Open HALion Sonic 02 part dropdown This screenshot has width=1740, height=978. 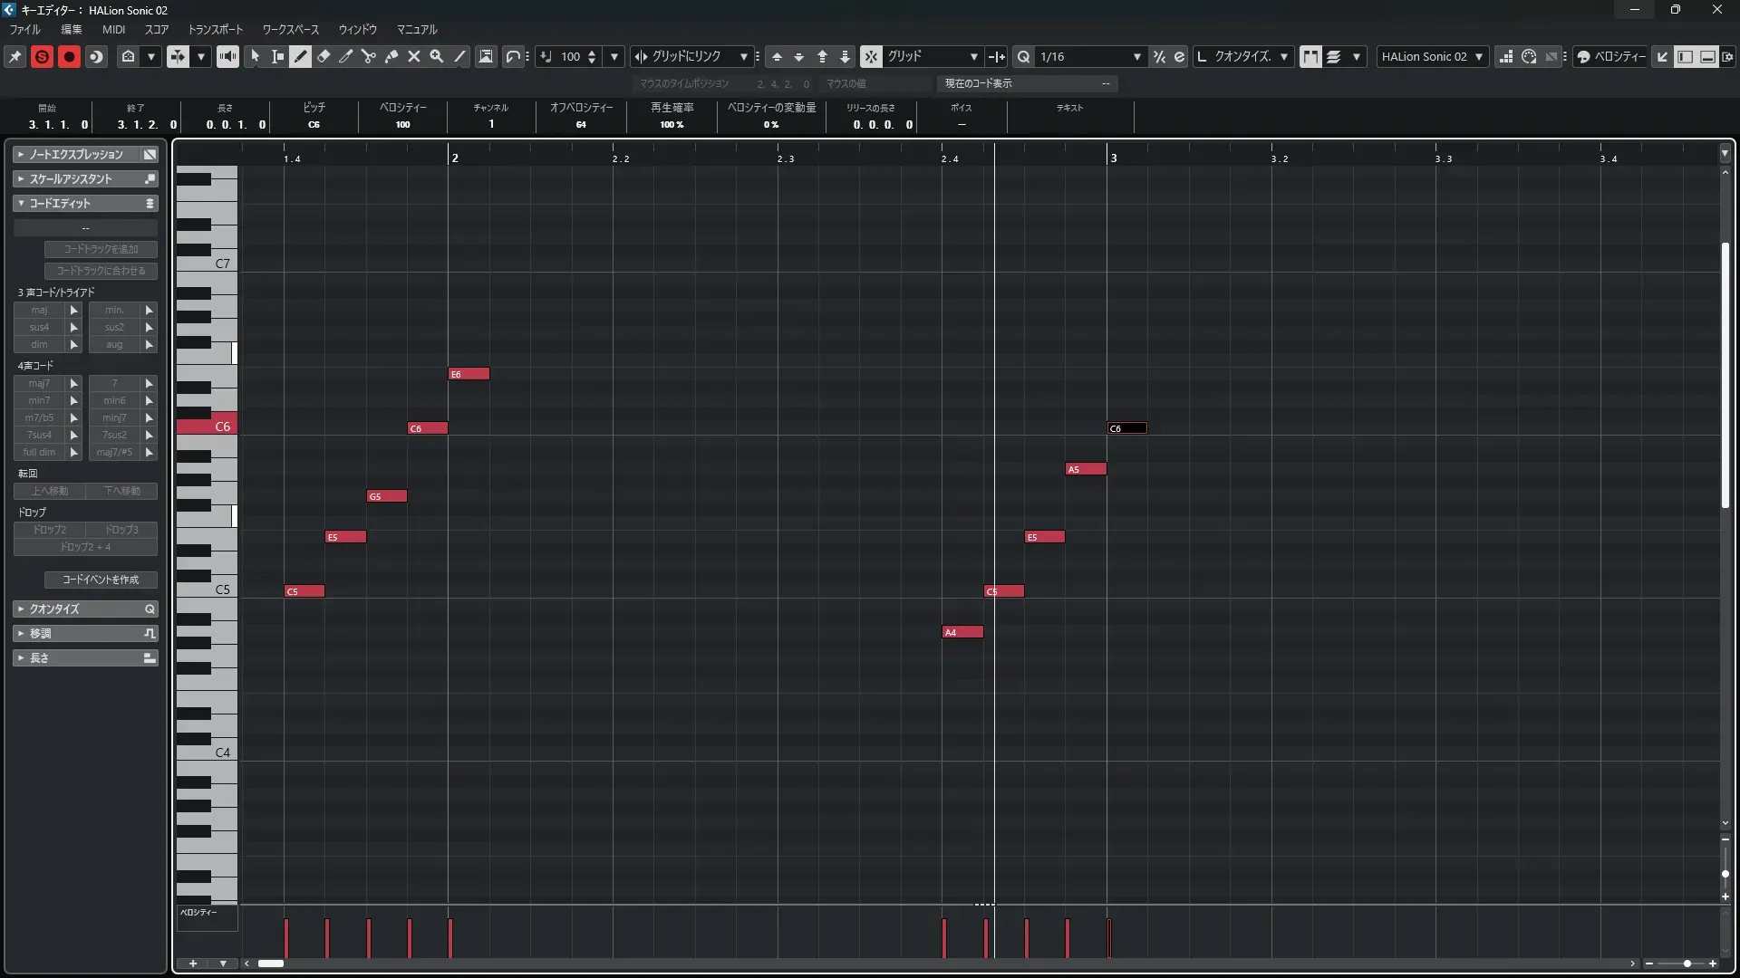coord(1478,56)
